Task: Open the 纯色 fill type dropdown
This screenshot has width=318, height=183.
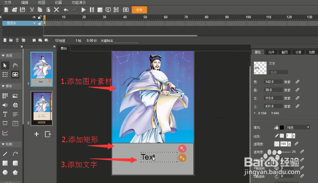Action: 298,128
